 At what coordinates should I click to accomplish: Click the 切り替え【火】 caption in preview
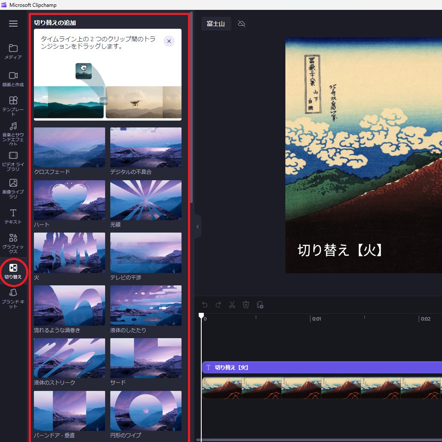(x=340, y=250)
